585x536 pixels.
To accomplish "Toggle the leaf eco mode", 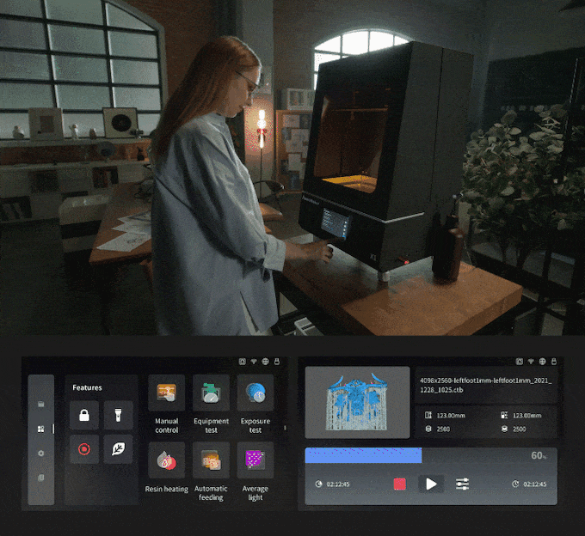I will pos(118,448).
